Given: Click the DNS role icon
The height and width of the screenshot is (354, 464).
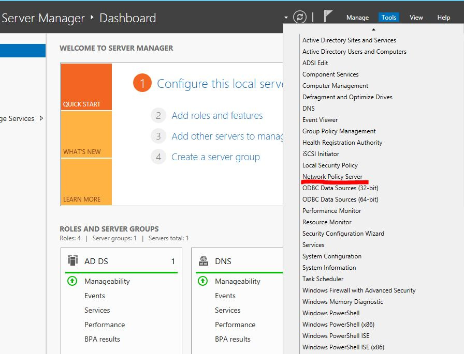Looking at the screenshot, I should coord(204,260).
